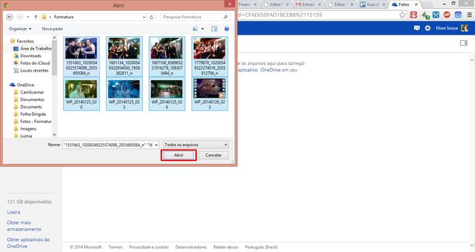475x252 pixels.
Task: Click the blue cloud extension icon
Action: click(458, 14)
